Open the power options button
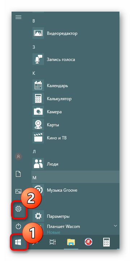Image resolution: width=131 pixels, height=261 pixels. tap(18, 226)
